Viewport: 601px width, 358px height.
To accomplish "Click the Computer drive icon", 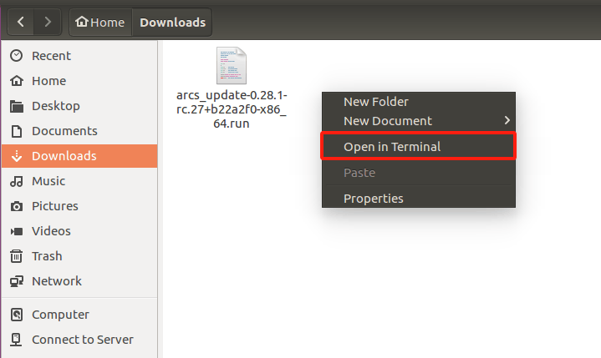I will pyautogui.click(x=16, y=315).
